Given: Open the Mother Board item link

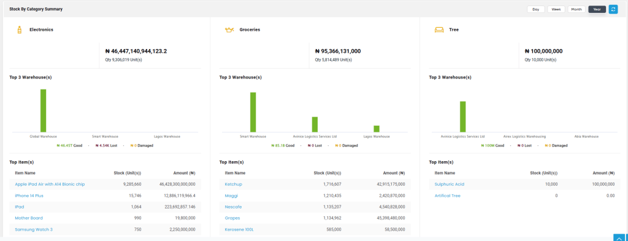Looking at the screenshot, I should [28, 218].
